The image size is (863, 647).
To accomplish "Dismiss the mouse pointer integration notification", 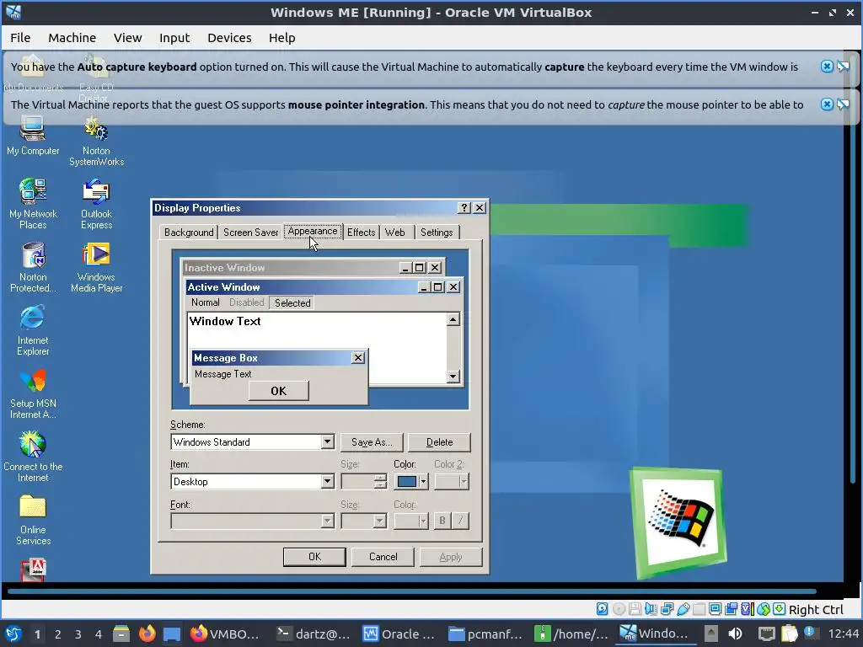I will (827, 104).
